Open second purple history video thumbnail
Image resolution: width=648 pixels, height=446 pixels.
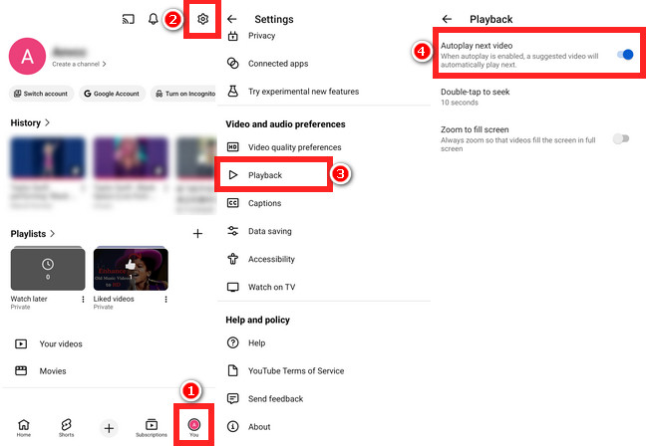(x=131, y=158)
